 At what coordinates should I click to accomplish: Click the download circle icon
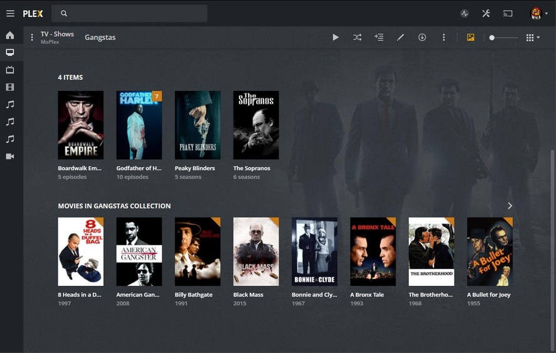click(422, 37)
